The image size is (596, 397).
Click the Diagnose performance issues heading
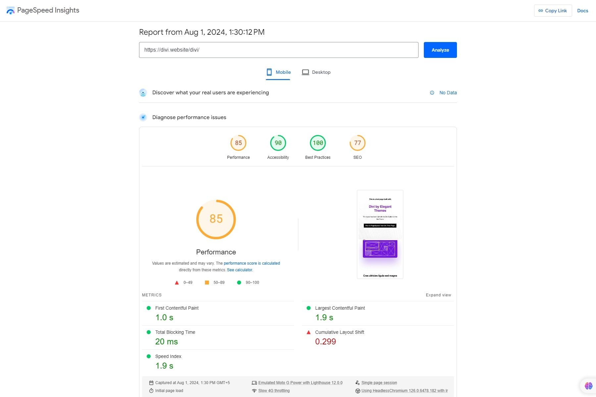tap(189, 117)
